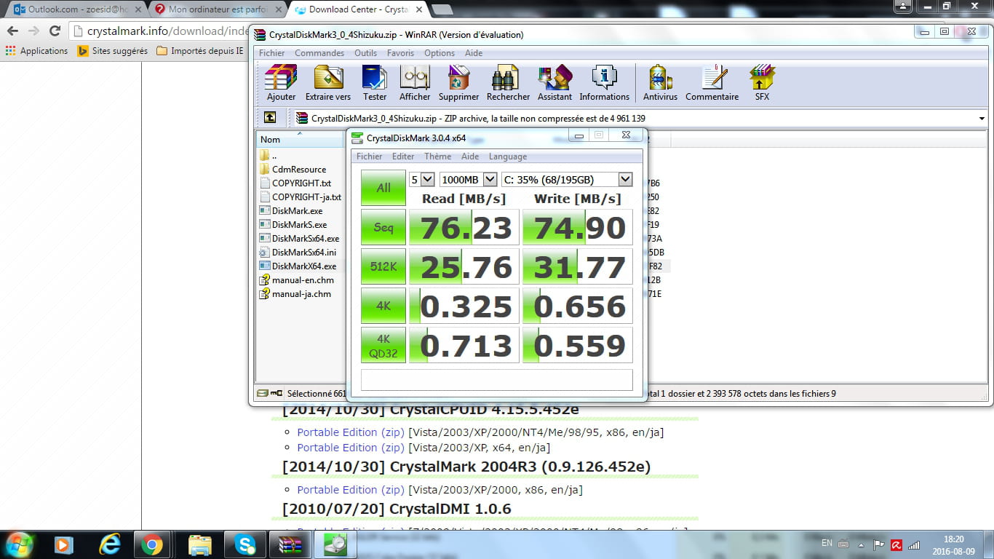This screenshot has width=994, height=559.
Task: Open Editer menu in CrystalDiskMark
Action: (403, 156)
